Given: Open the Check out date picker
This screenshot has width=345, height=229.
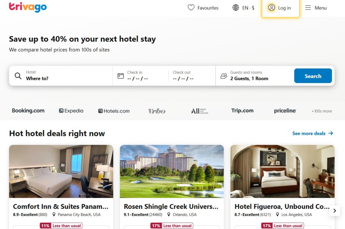Looking at the screenshot, I should tap(192, 76).
